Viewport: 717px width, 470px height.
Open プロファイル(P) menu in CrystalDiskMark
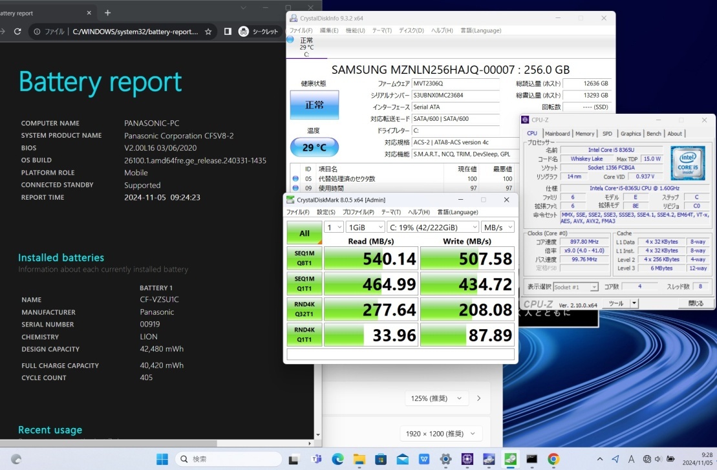pos(358,212)
